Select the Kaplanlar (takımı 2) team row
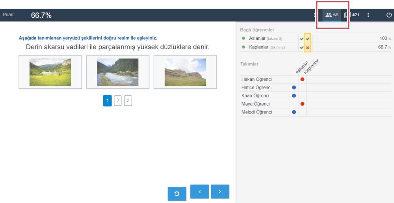This screenshot has height=203, width=394. 316,47
